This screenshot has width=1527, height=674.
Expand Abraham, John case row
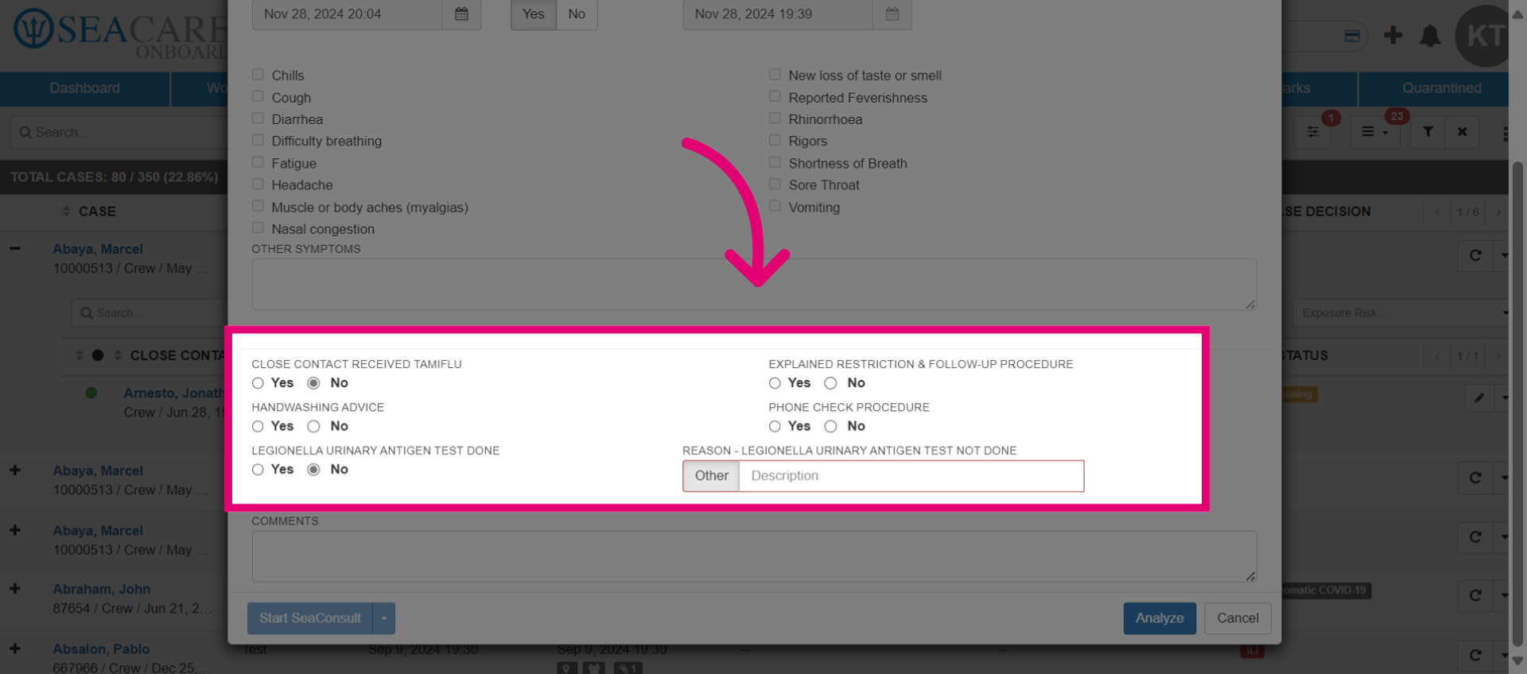pos(15,589)
